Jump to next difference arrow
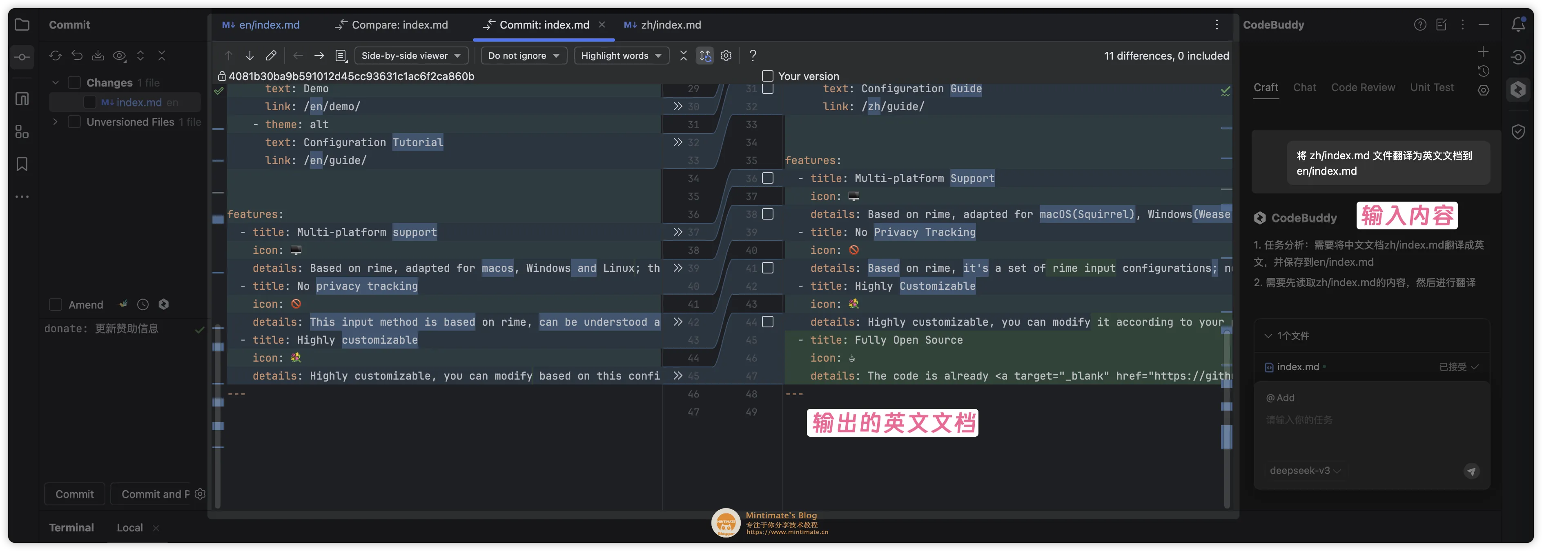Viewport: 1542px width, 551px height. click(x=250, y=56)
